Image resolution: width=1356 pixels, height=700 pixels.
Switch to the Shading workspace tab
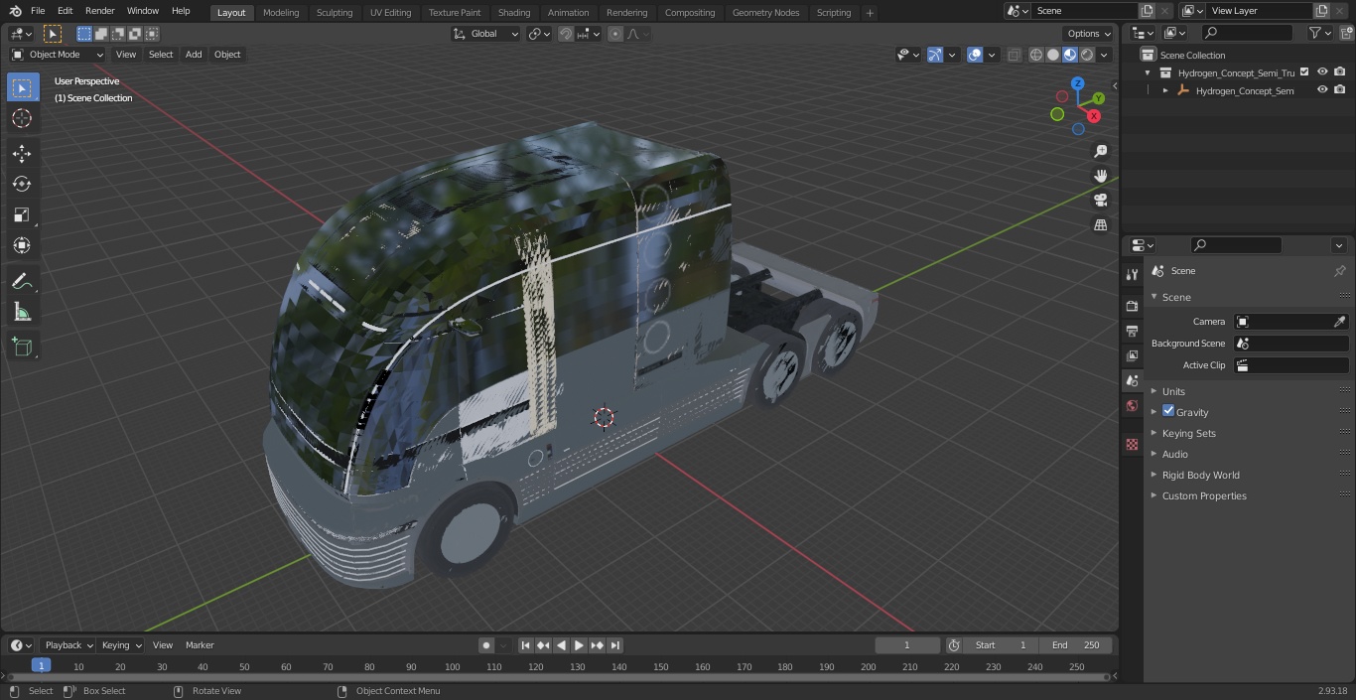(514, 13)
